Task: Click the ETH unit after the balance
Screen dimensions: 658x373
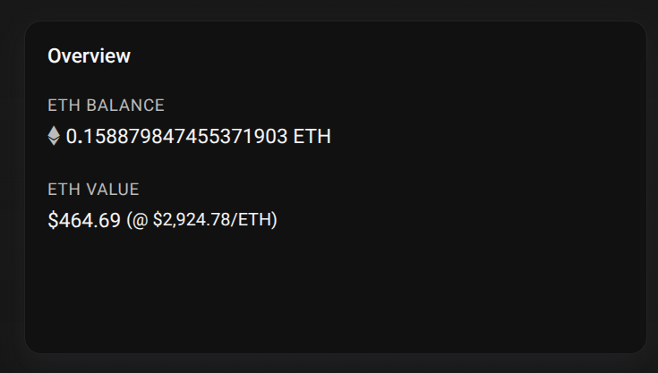Action: (x=312, y=137)
